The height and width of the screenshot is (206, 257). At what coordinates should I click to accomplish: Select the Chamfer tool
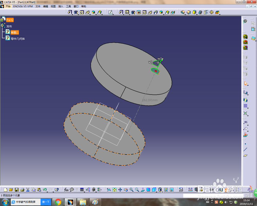pos(189,12)
